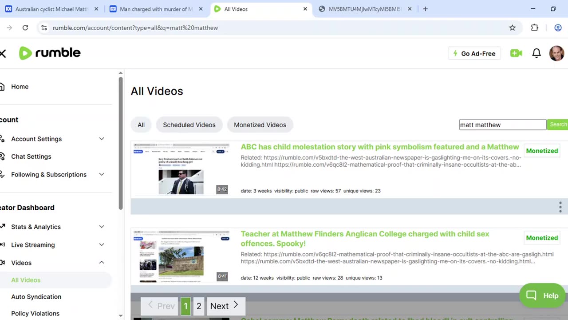The height and width of the screenshot is (320, 568).
Task: View site information icon in address bar
Action: pos(43,28)
